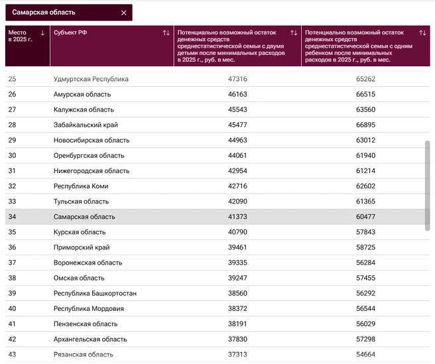Click the Субъект РФ column header
Screen dimensions: 435x364
point(112,46)
